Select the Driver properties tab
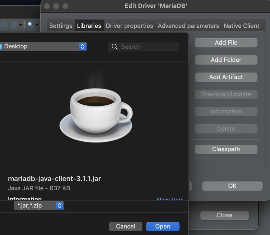Viewport: 270px width, 235px height. click(129, 26)
